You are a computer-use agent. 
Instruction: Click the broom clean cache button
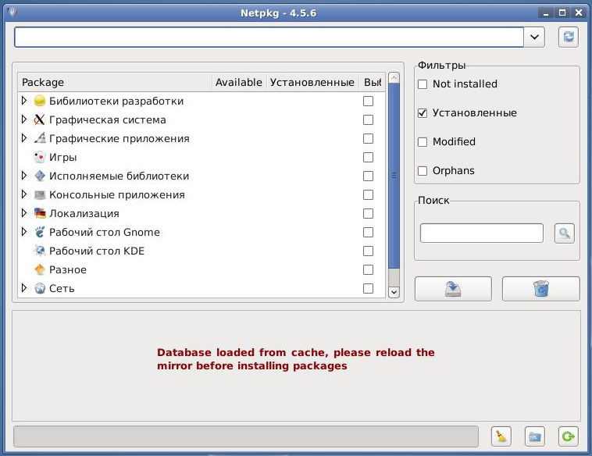pos(501,436)
